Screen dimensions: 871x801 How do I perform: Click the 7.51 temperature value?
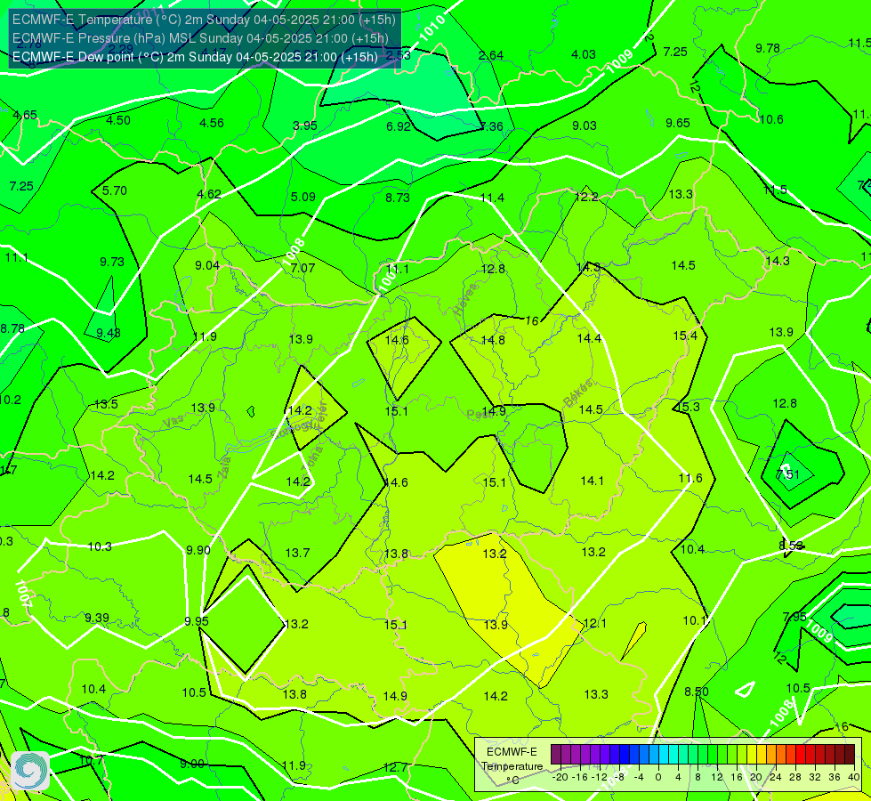point(787,474)
